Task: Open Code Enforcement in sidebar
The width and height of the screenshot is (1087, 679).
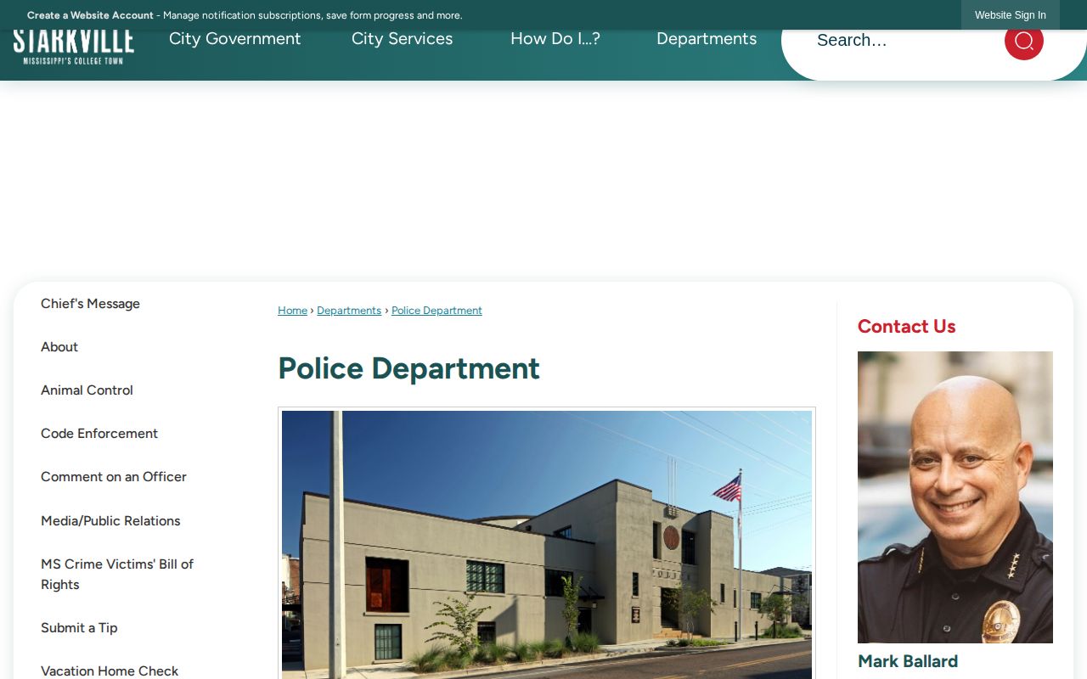Action: pos(99,434)
